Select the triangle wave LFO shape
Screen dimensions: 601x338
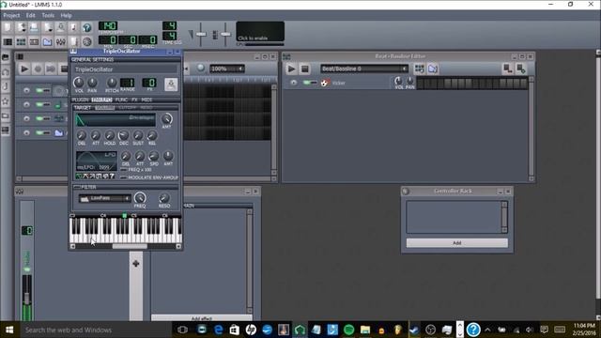click(x=85, y=177)
